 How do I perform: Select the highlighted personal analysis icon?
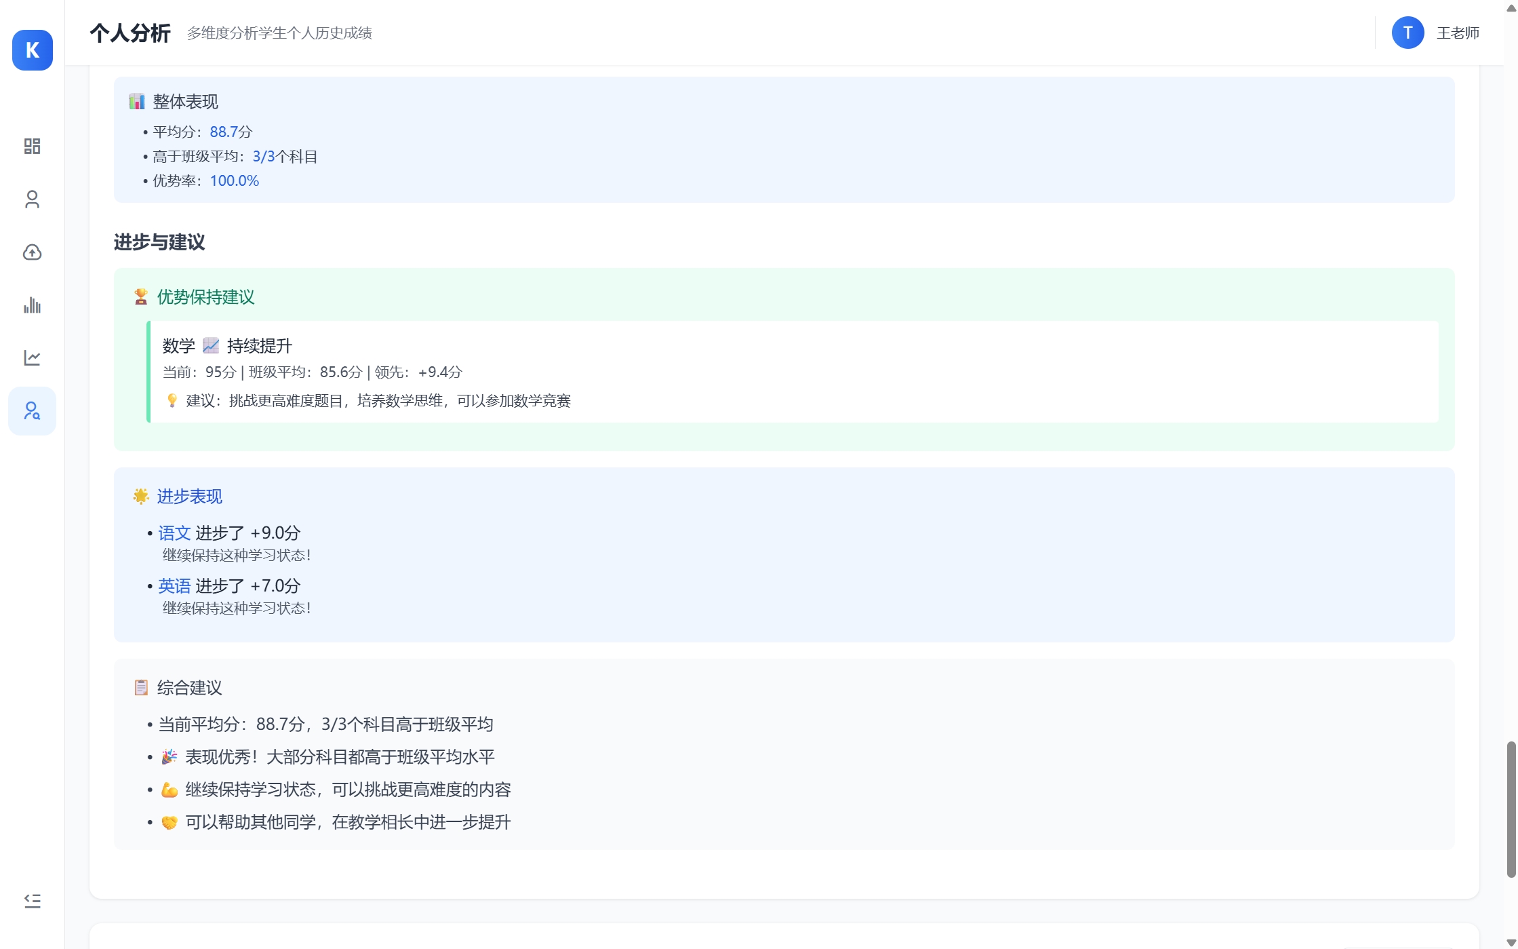(x=32, y=410)
